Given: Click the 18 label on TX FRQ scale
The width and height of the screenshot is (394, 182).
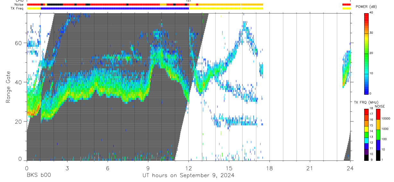Looking at the screenshot, I should tap(371, 108).
